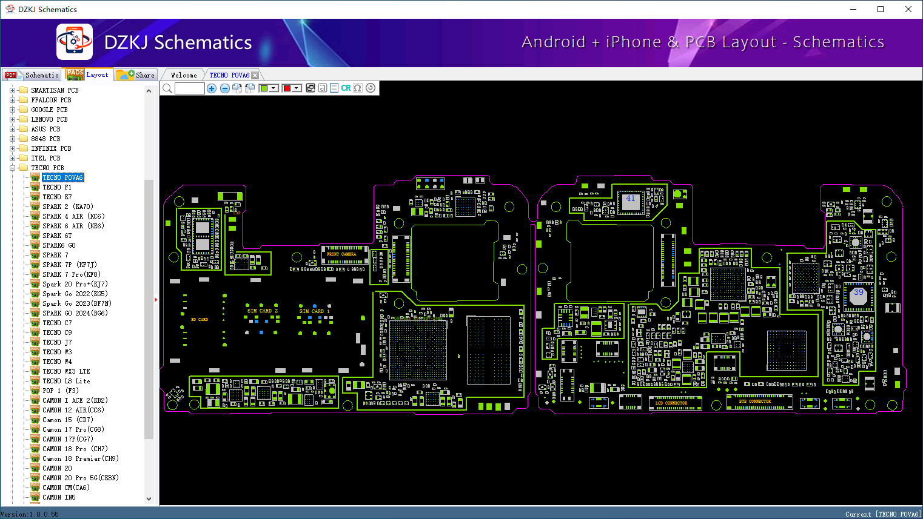The image size is (923, 519).
Task: Switch to the Welcome document tab
Action: pyautogui.click(x=184, y=75)
